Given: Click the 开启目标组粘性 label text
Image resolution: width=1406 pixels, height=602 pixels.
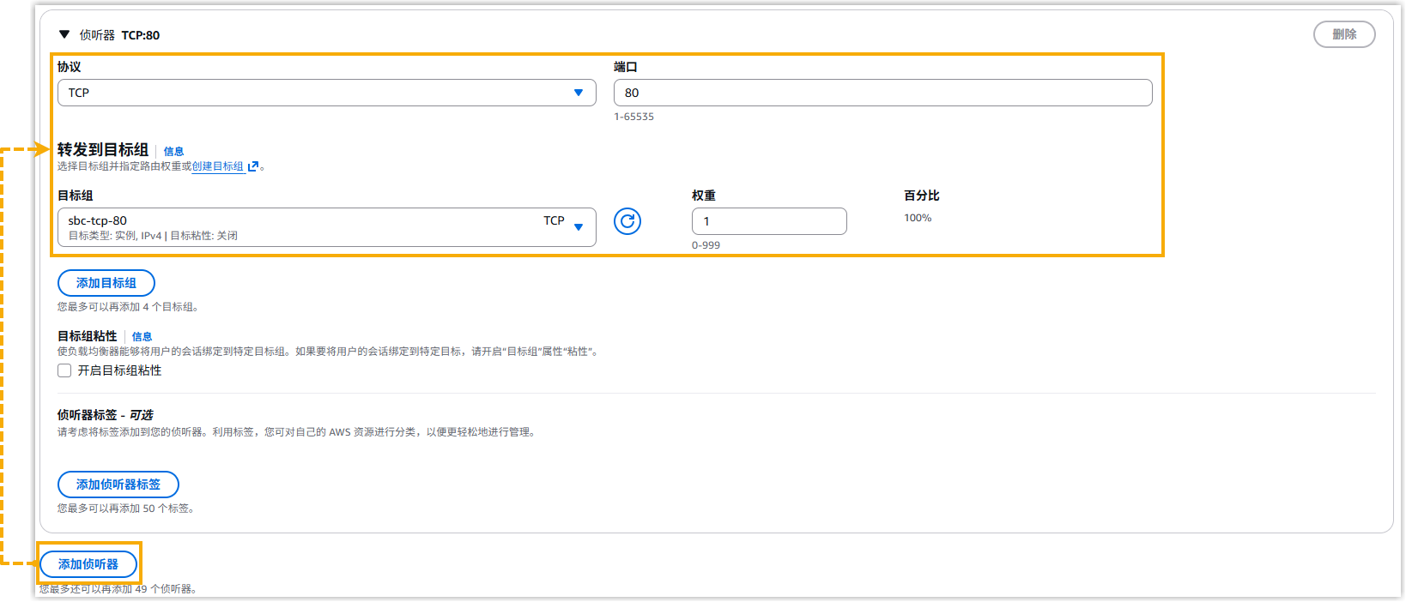Looking at the screenshot, I should coord(119,370).
